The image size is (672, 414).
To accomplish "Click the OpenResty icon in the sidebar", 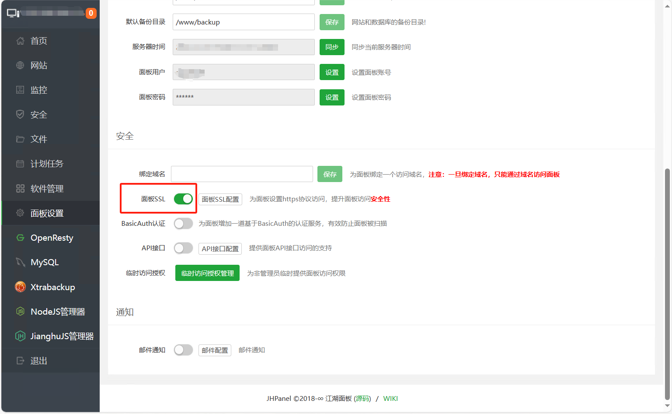I will (20, 237).
